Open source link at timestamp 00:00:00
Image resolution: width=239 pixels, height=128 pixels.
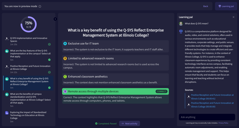(x=212, y=105)
